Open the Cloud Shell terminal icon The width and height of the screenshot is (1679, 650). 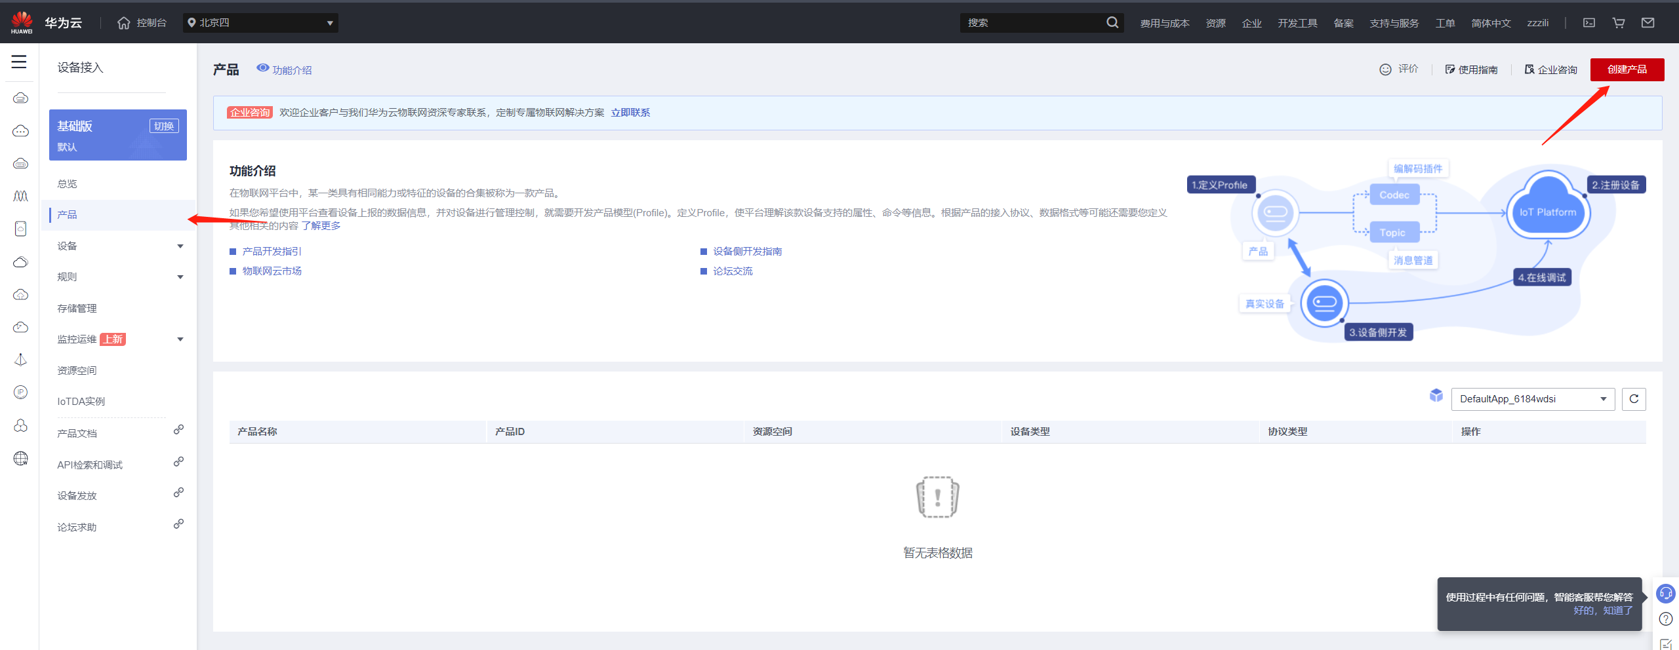click(1589, 22)
